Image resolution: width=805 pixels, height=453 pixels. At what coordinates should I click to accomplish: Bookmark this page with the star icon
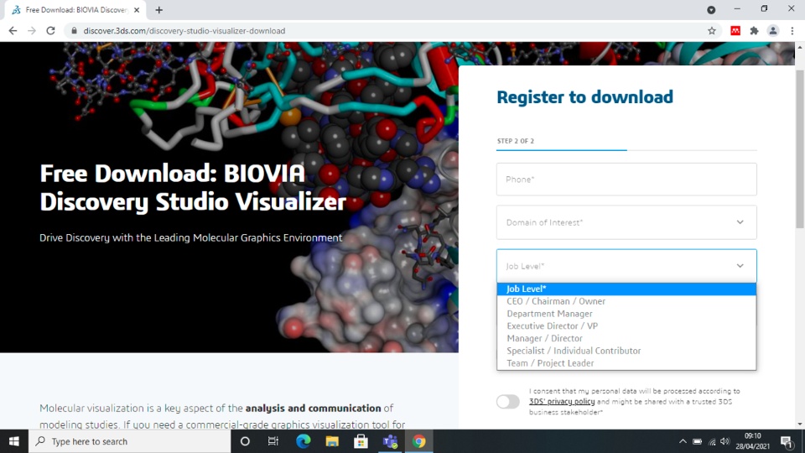click(x=712, y=31)
